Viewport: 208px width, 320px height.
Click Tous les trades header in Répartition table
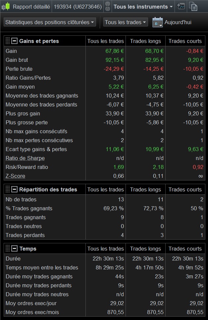106,189
